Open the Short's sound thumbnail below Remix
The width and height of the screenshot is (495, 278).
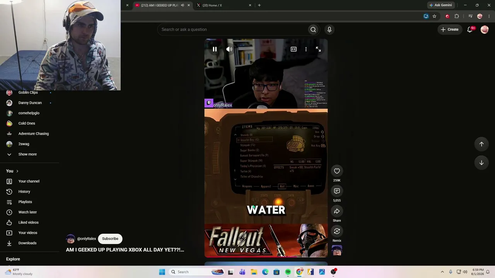(x=337, y=251)
